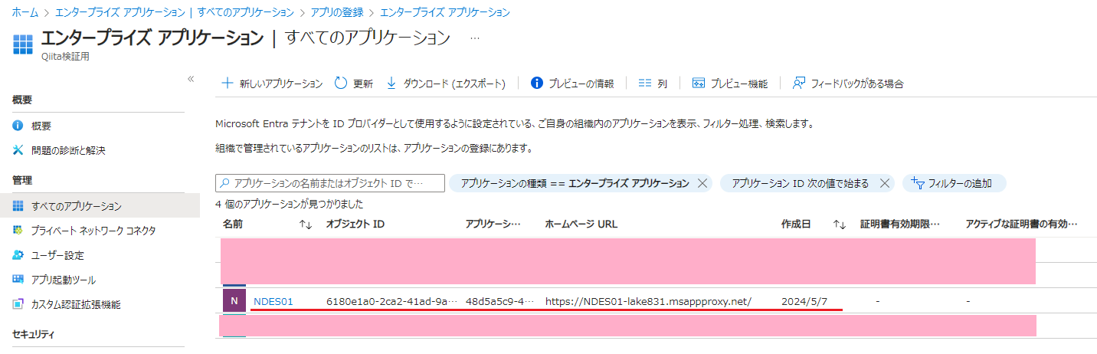Click the NDES01-lake831.msappproxy.net URL cell
The image size is (1097, 354).
(648, 301)
